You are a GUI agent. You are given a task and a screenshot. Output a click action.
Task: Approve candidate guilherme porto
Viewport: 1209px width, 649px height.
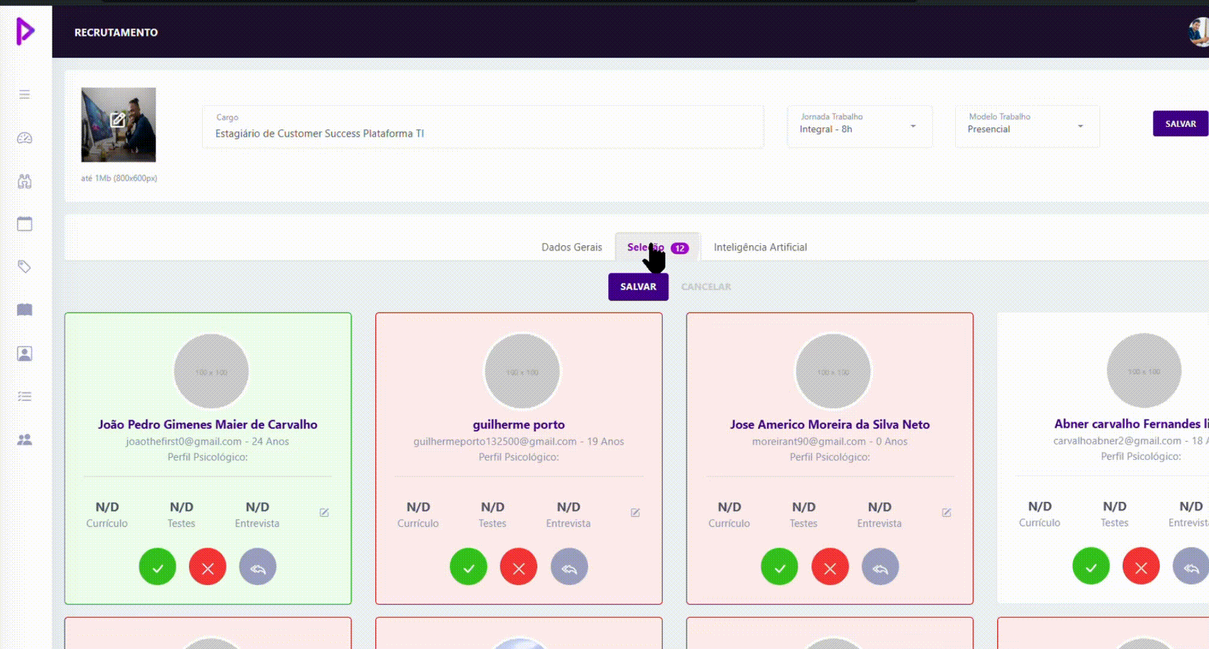[469, 567]
